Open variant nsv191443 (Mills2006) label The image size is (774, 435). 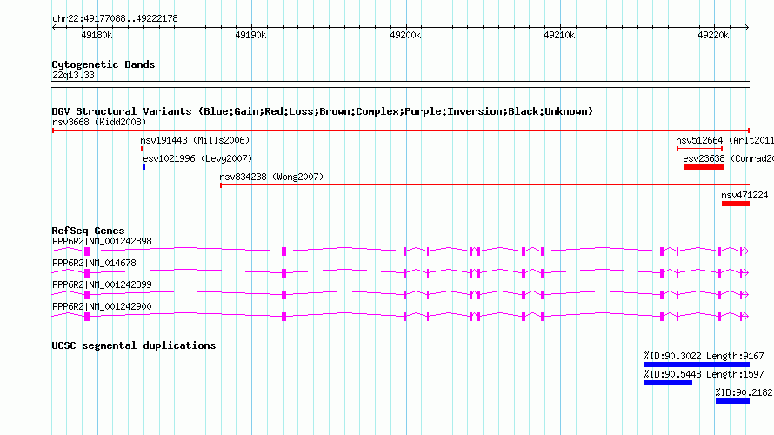195,140
